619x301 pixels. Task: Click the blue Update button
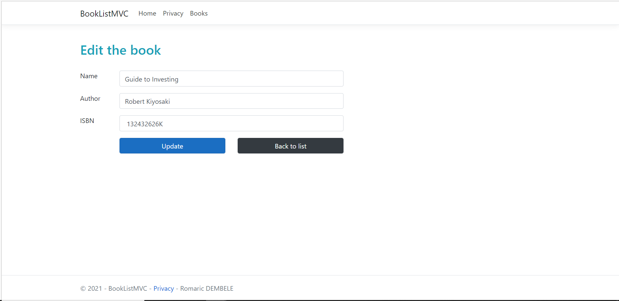(172, 146)
